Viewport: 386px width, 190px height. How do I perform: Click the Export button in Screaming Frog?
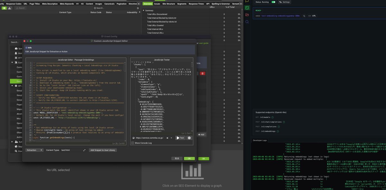click(20, 8)
